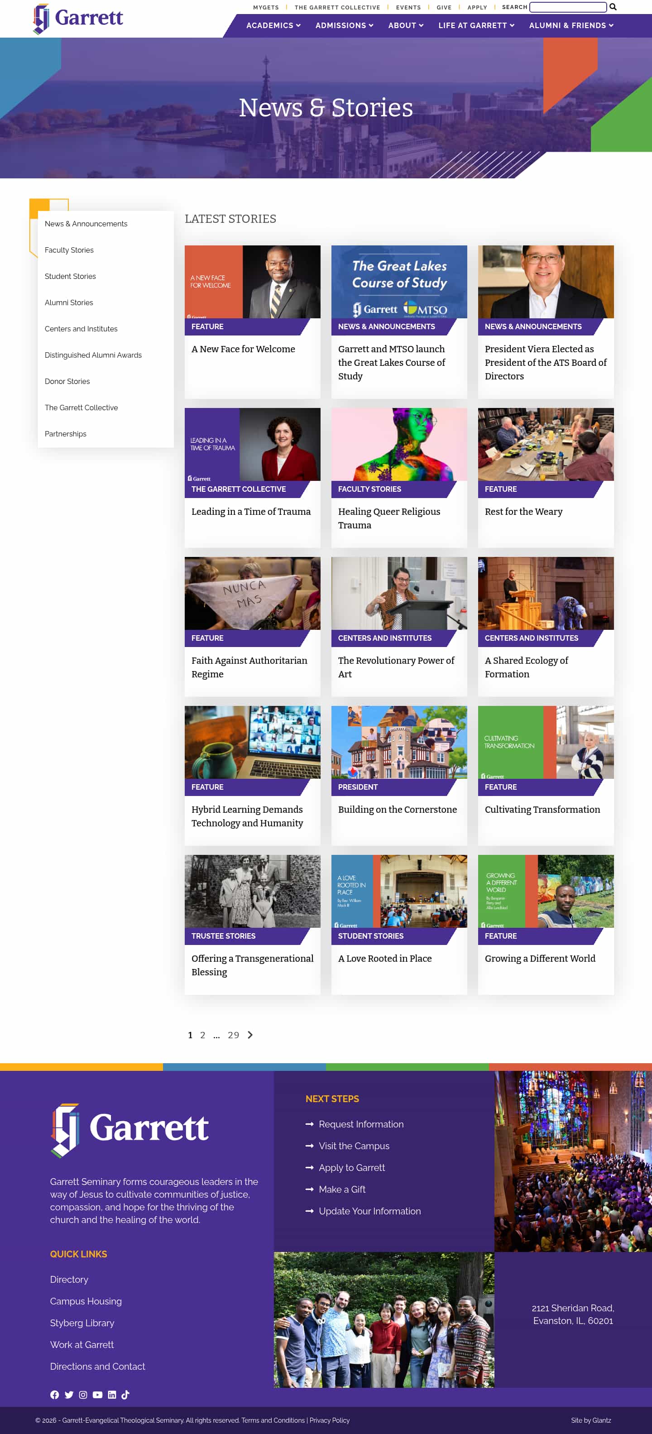Open A Shared Ecology of Formation thumbnail

(546, 594)
